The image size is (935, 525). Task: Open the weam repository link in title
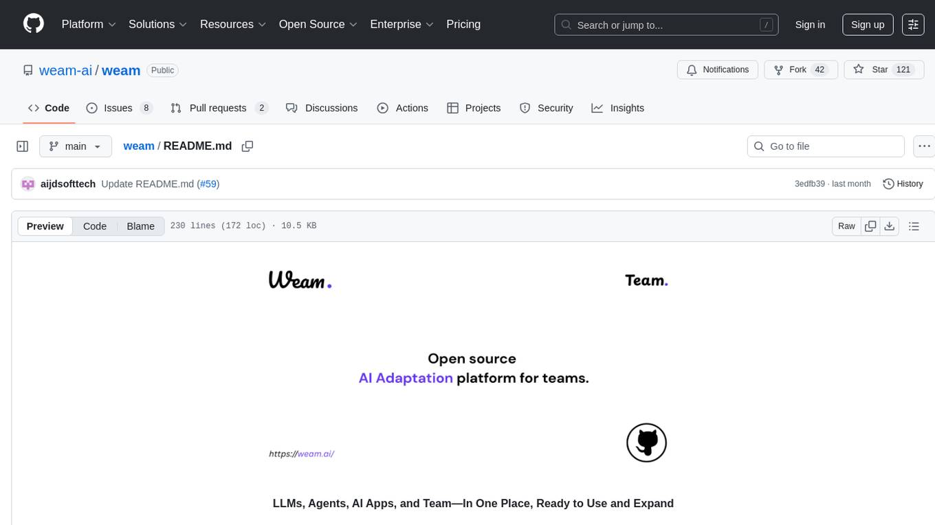[121, 70]
